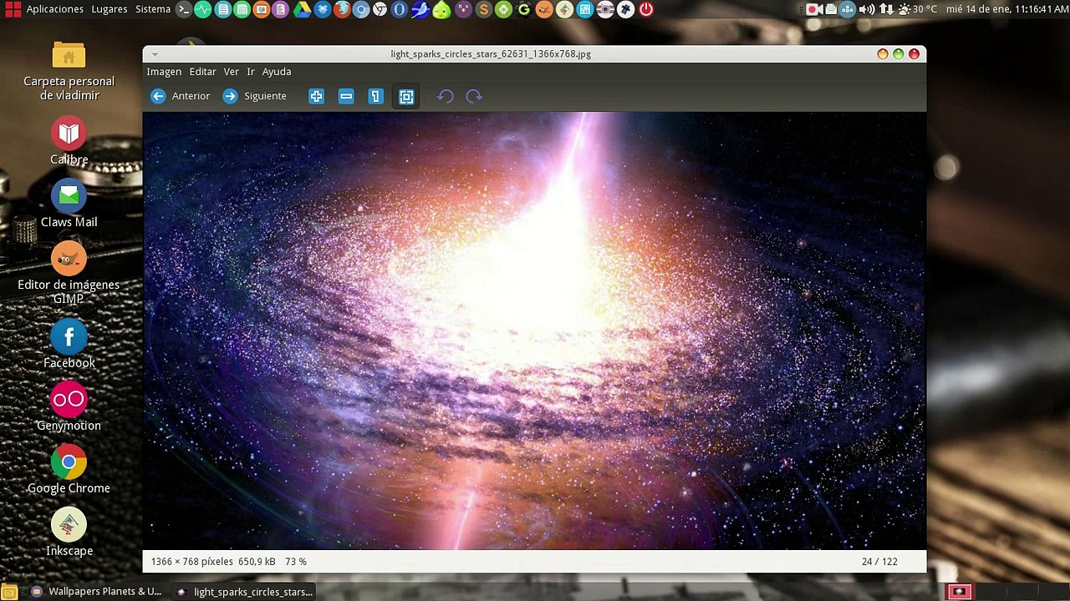Open Dropbox launcher in the panel

point(322,9)
